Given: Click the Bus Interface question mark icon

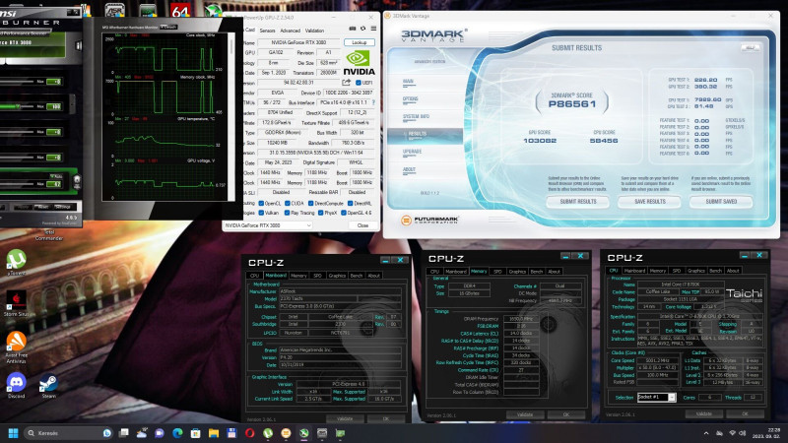Looking at the screenshot, I should (373, 102).
